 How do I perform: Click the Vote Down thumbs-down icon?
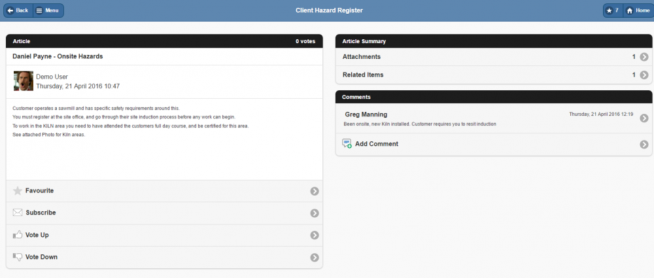[18, 257]
